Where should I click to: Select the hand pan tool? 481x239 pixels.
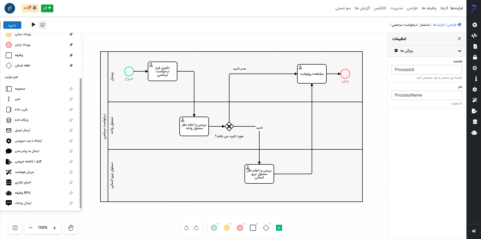tap(71, 228)
